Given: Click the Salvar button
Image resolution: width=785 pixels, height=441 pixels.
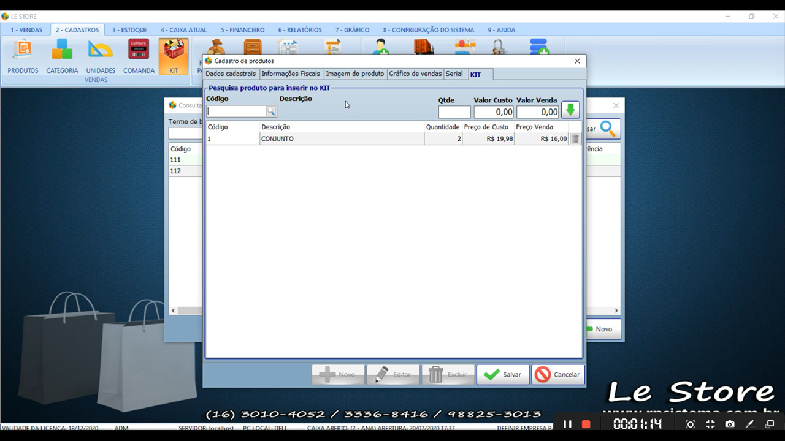Looking at the screenshot, I should coord(503,375).
